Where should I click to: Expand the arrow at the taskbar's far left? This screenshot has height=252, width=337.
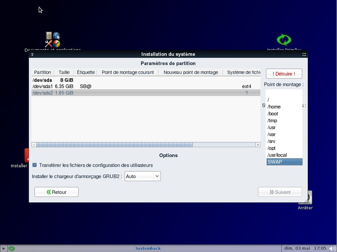(x=4, y=248)
